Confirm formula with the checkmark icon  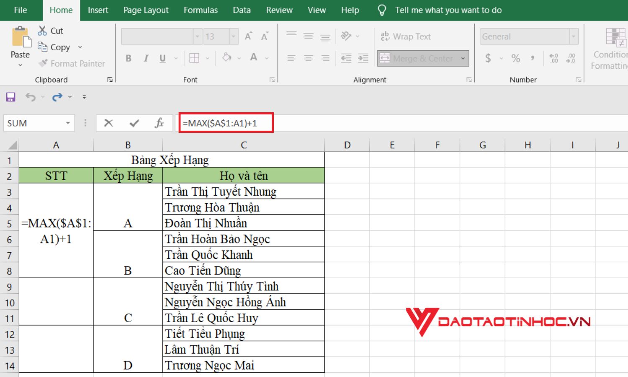tap(134, 123)
